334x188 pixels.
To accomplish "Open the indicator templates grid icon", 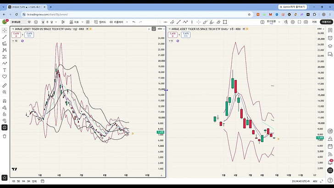I will point(88,22).
